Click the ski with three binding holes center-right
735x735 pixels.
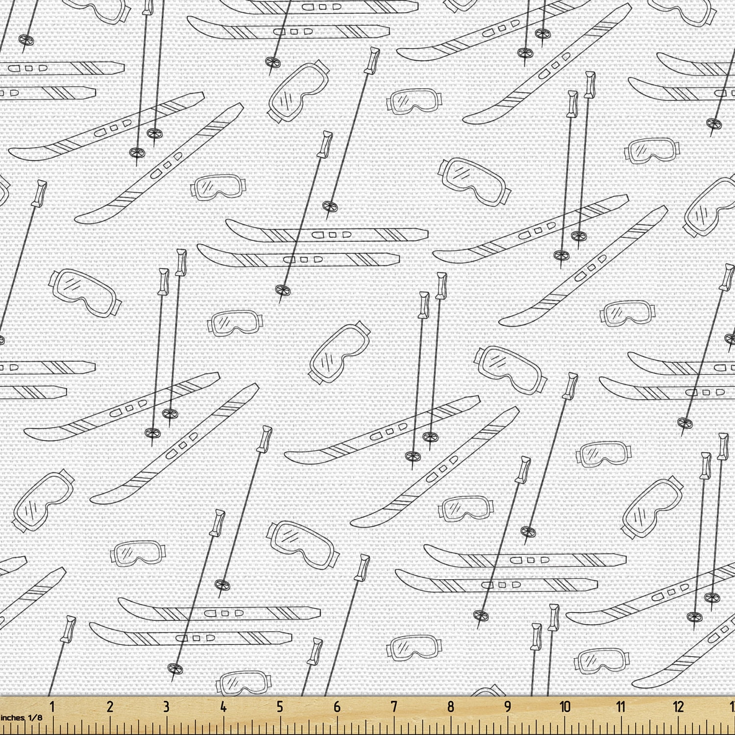539,230
